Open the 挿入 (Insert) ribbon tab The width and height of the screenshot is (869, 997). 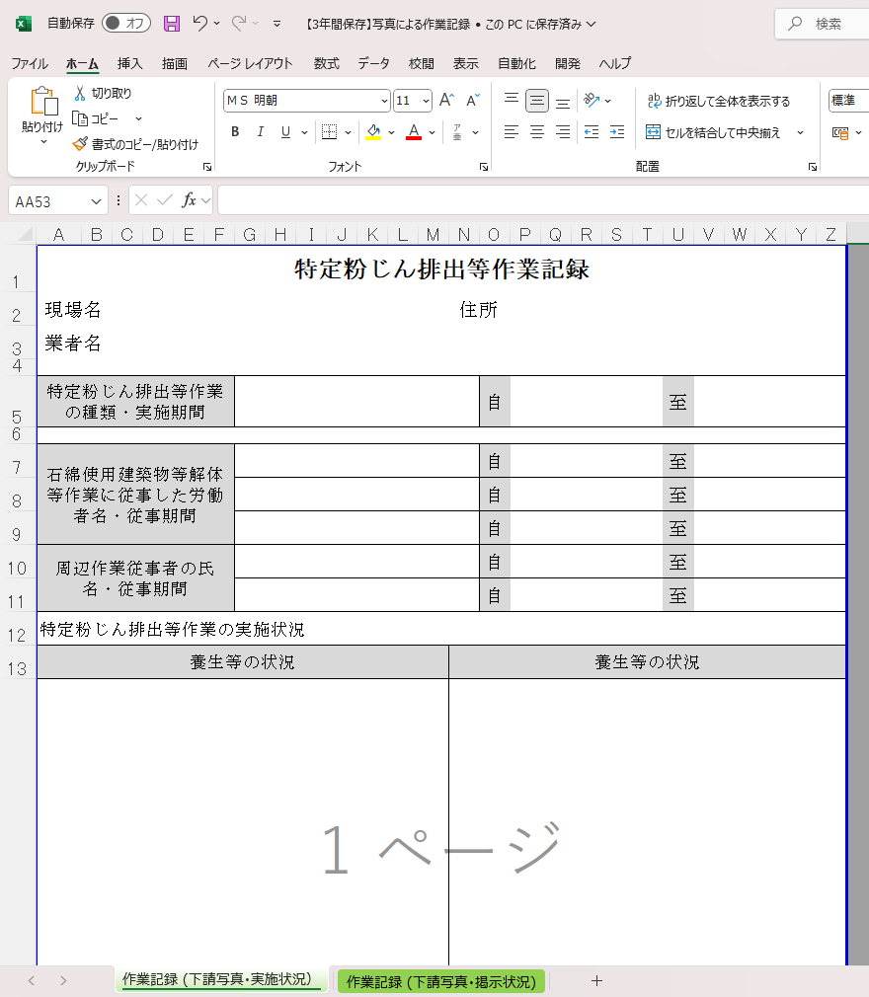coord(130,63)
